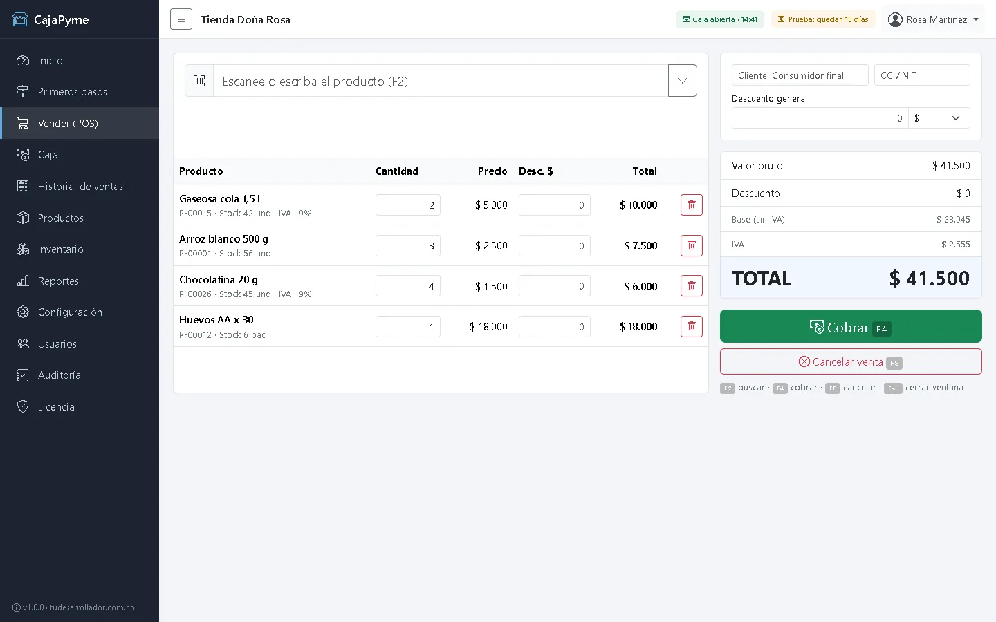Open Historial de ventas page
This screenshot has height=622, width=996.
click(x=80, y=187)
